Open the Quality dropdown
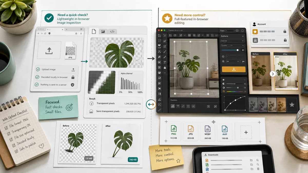This screenshot has height=173, width=308. coord(233,45)
